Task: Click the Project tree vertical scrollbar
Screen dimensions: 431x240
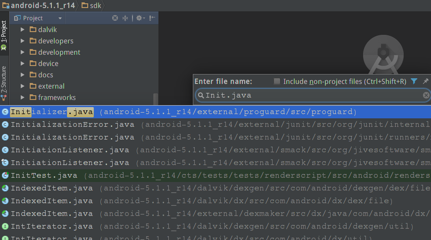Action: click(156, 99)
